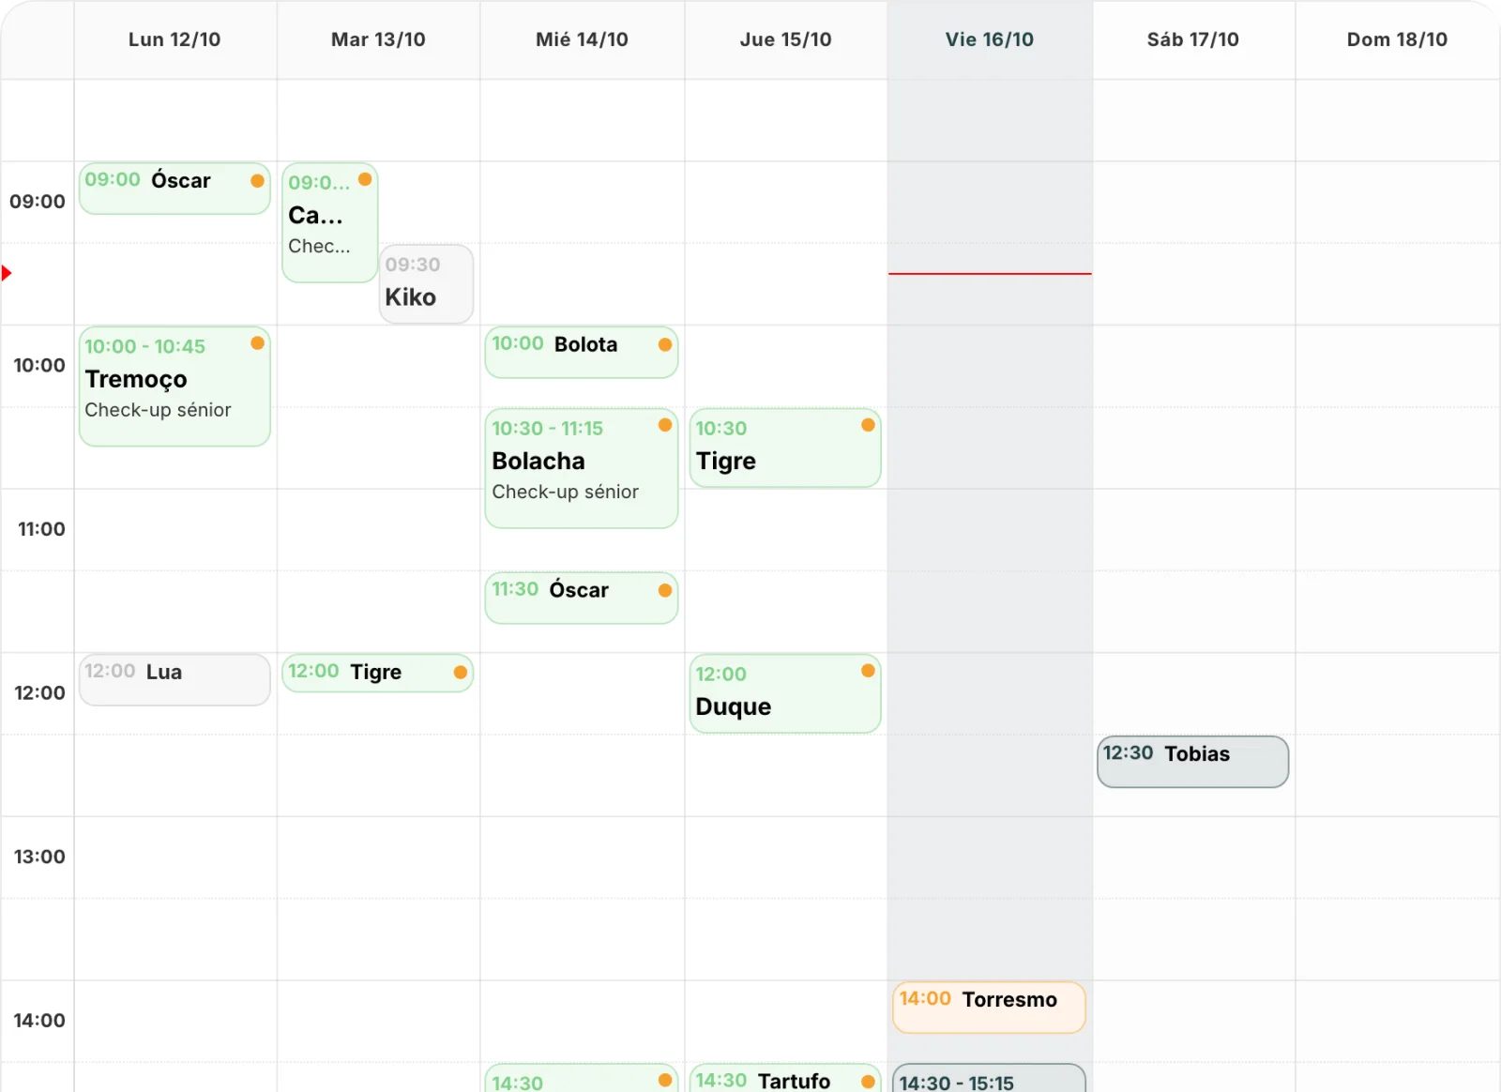Image resolution: width=1501 pixels, height=1092 pixels.
Task: Open the Tobias 12:30 Saturday appointment
Action: tap(1192, 762)
